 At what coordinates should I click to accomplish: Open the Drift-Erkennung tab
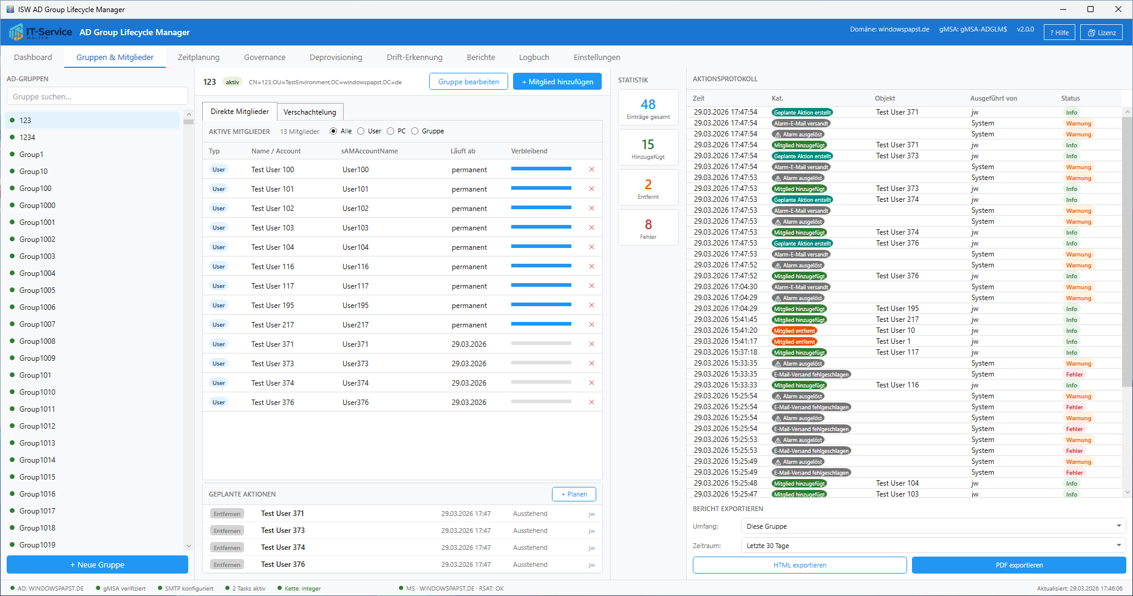[x=414, y=58]
